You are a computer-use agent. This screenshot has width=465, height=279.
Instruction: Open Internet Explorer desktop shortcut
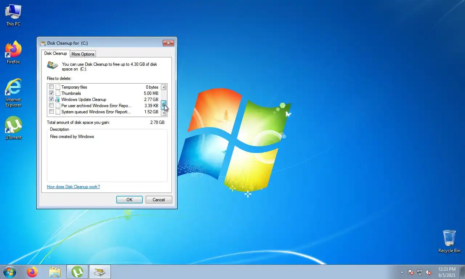point(13,93)
